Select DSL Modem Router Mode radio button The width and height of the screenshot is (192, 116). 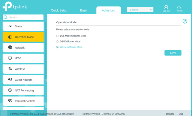click(x=57, y=36)
